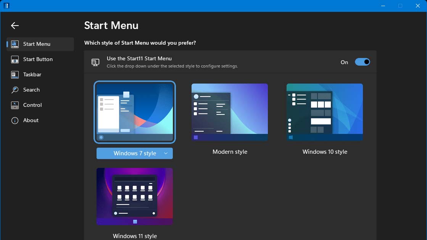Select the Windows 11 style preview thumbnail
427x240 pixels.
point(135,197)
